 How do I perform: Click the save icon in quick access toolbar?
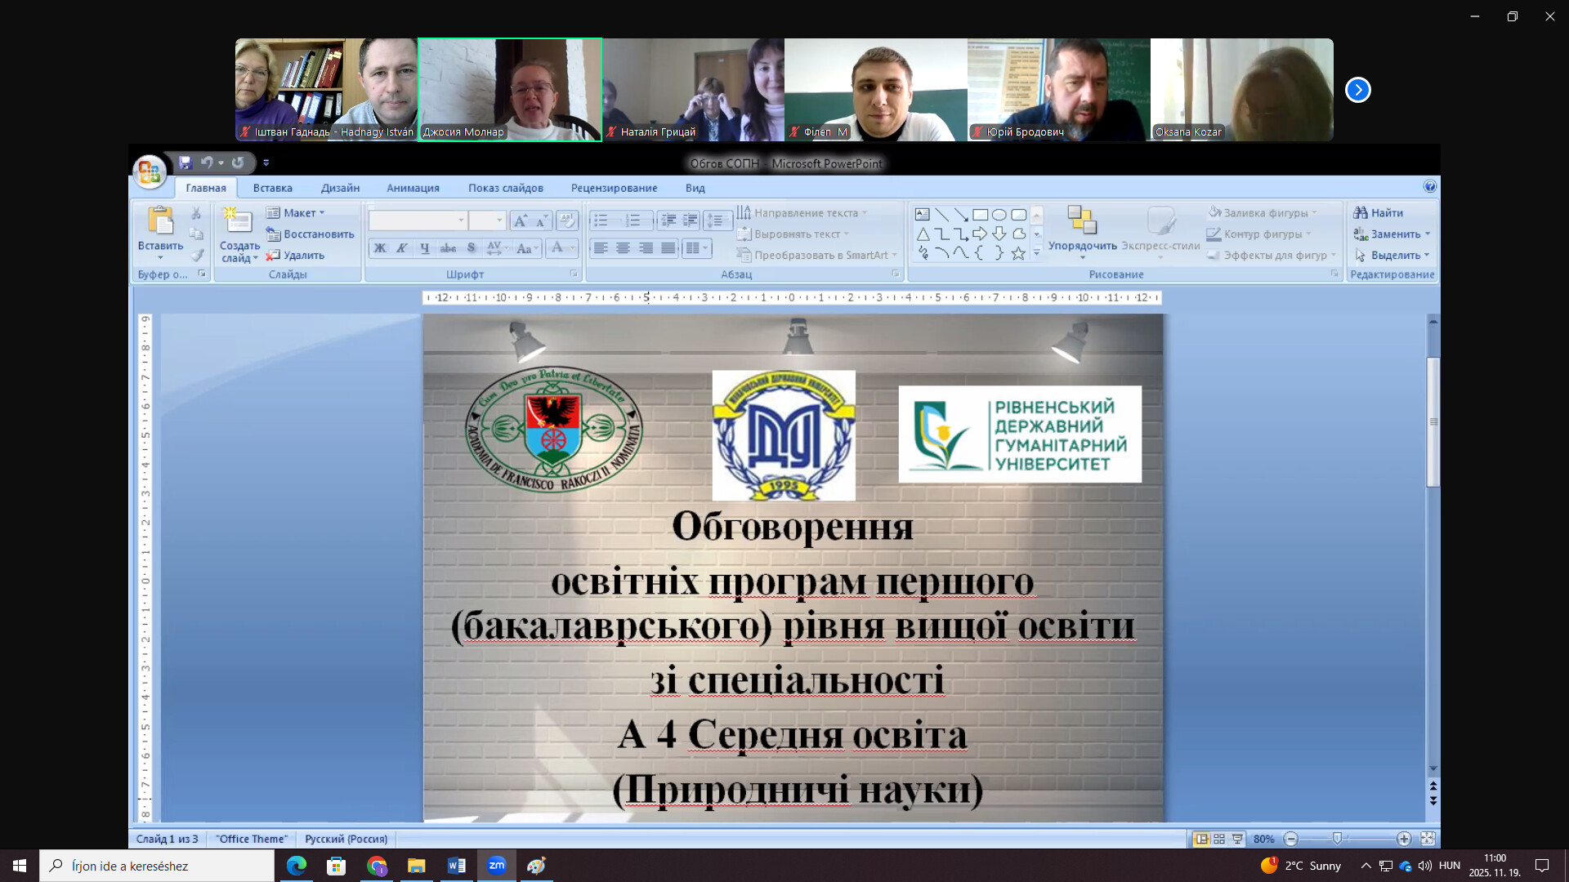(186, 163)
